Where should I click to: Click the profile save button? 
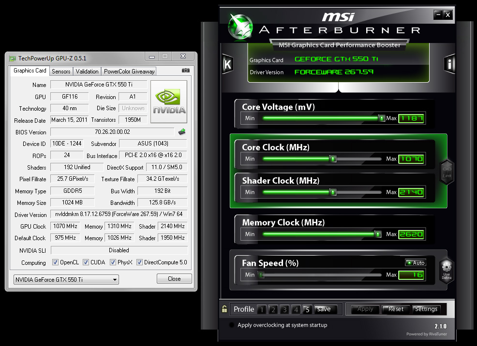[326, 309]
